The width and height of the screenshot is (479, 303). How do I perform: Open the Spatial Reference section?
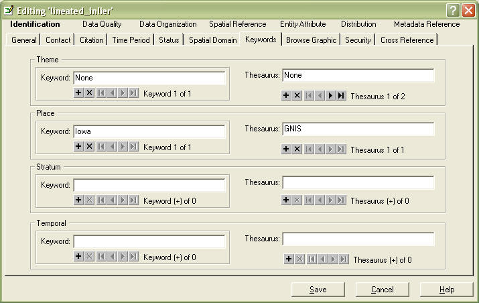[237, 24]
